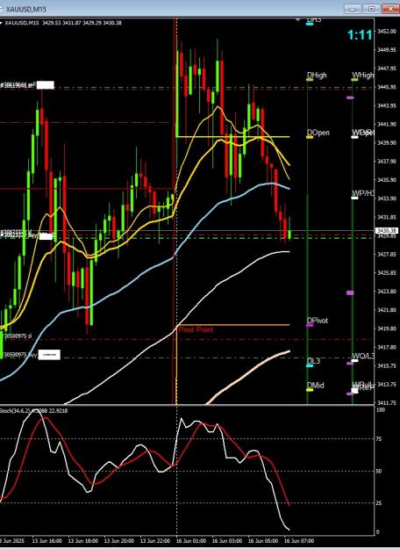This screenshot has width=400, height=549.
Task: Select the DOpen level label
Action: pos(318,133)
